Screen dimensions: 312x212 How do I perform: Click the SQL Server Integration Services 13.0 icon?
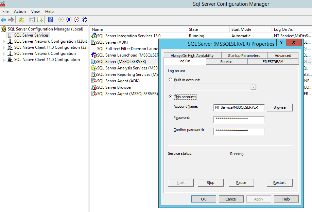(x=94, y=36)
